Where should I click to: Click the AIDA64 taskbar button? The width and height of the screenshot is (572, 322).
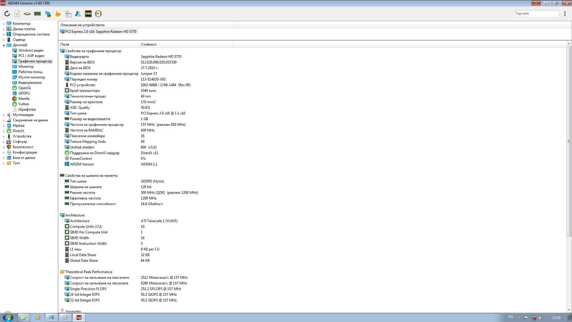[79, 318]
